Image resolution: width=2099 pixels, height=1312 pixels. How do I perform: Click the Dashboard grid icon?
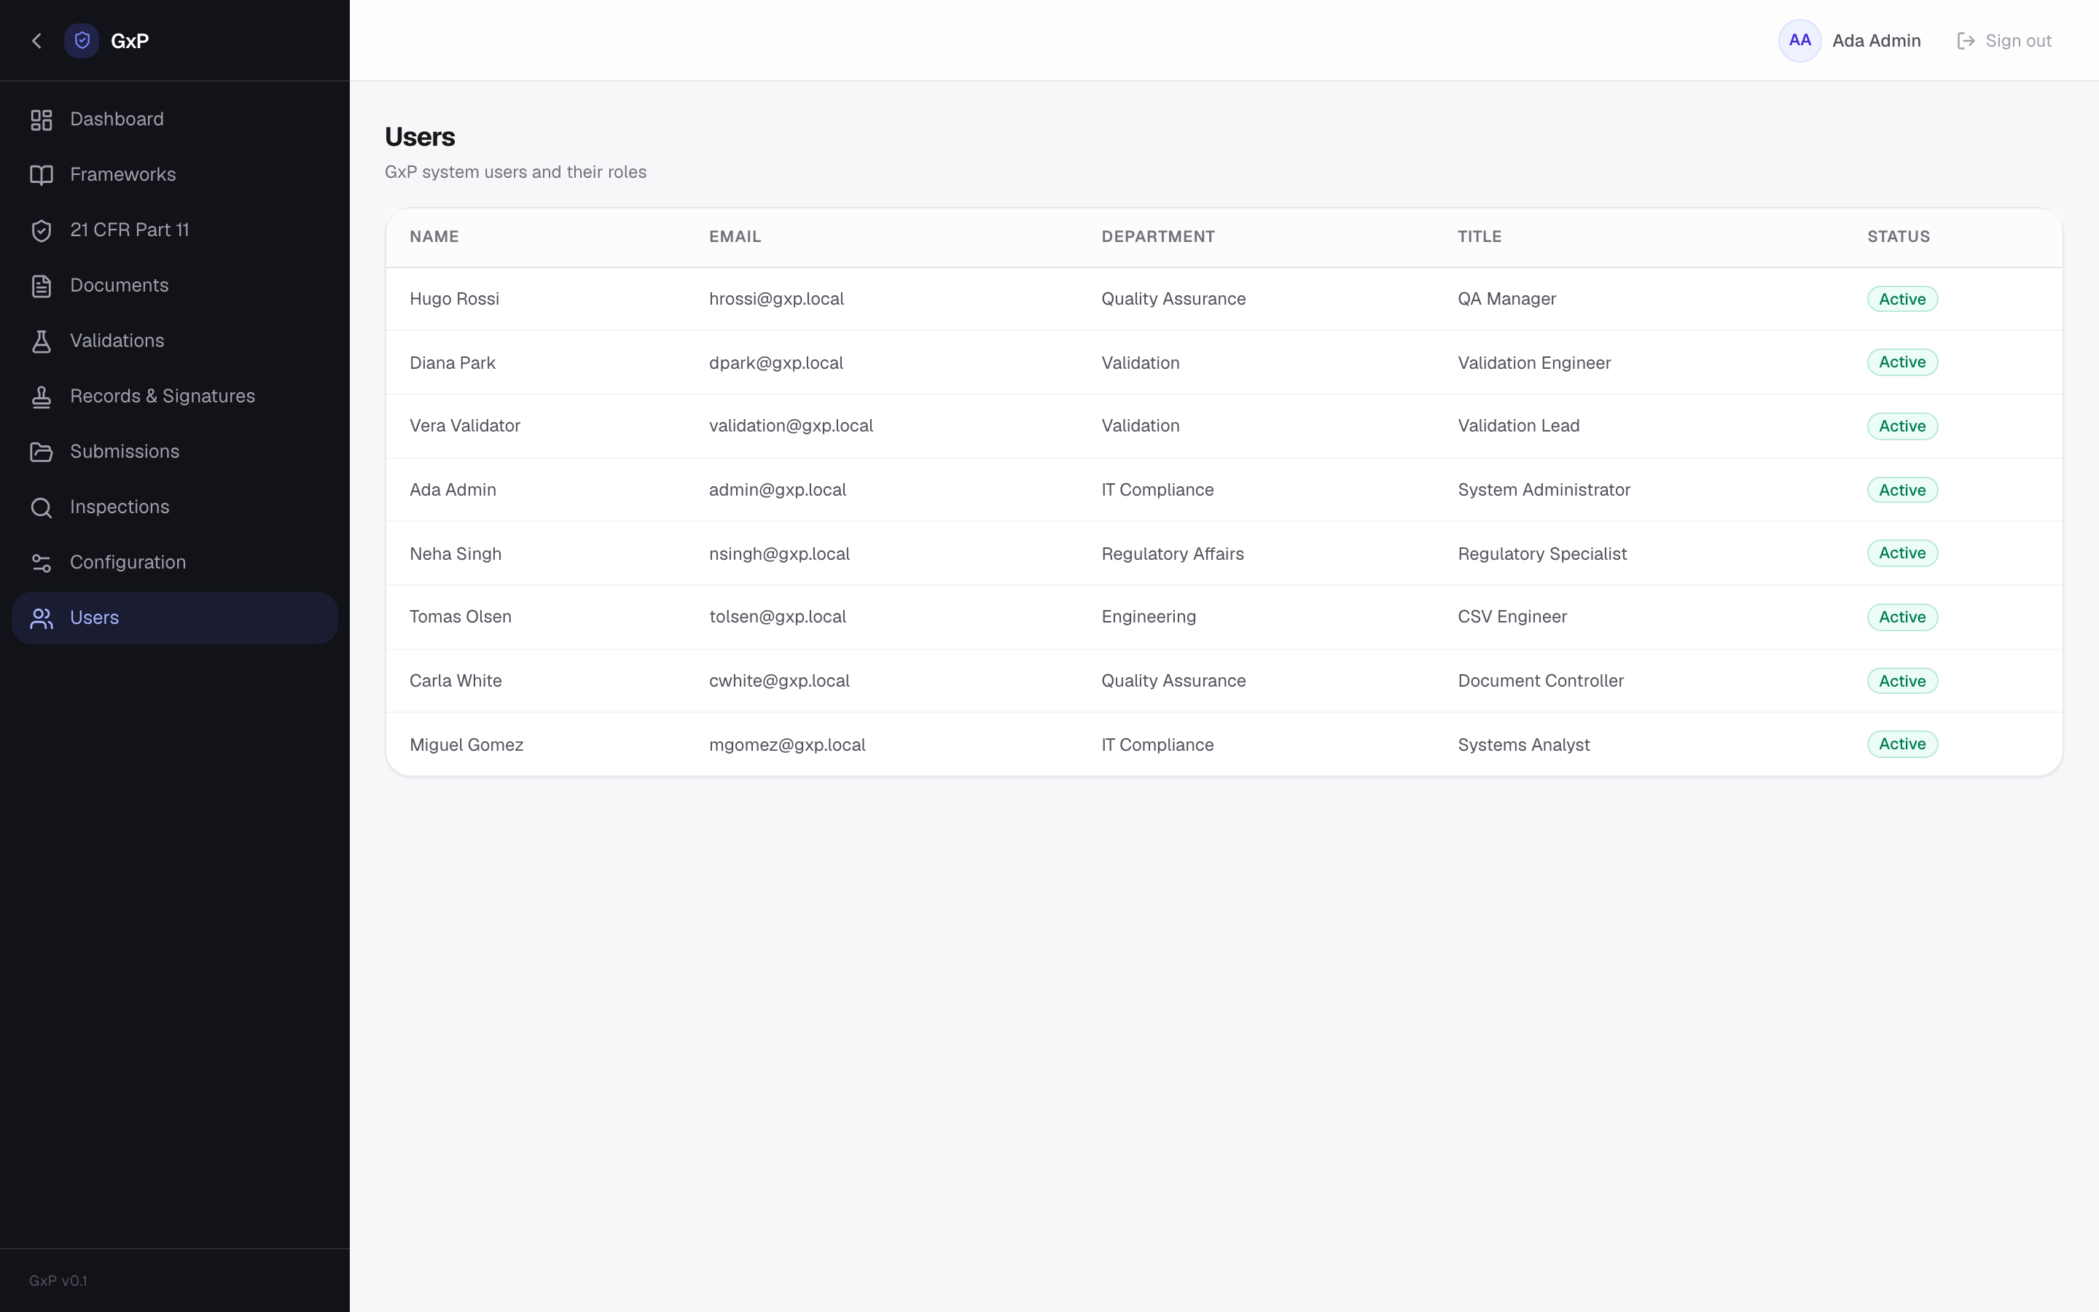point(42,120)
